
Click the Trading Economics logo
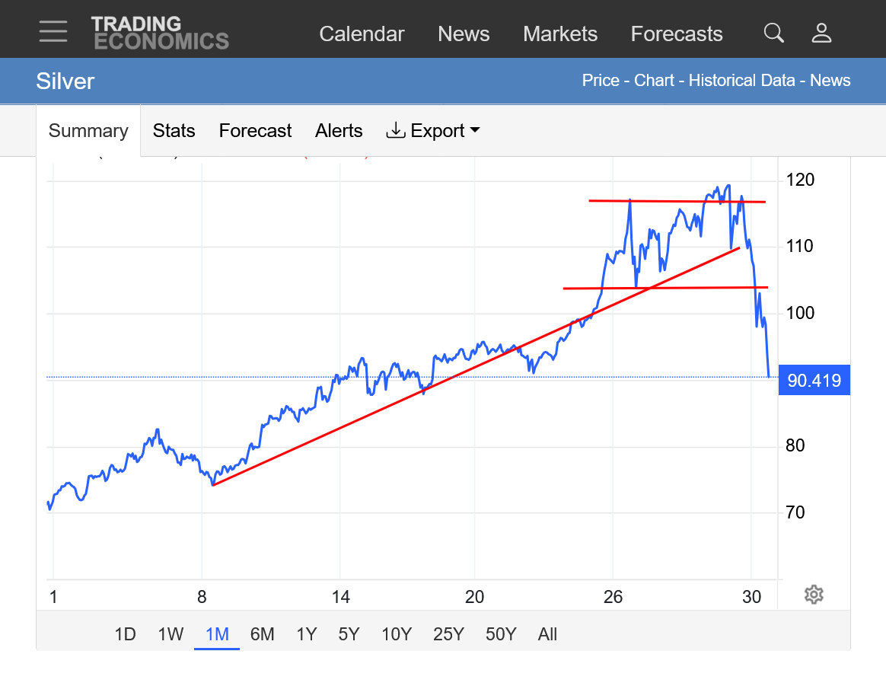coord(160,33)
